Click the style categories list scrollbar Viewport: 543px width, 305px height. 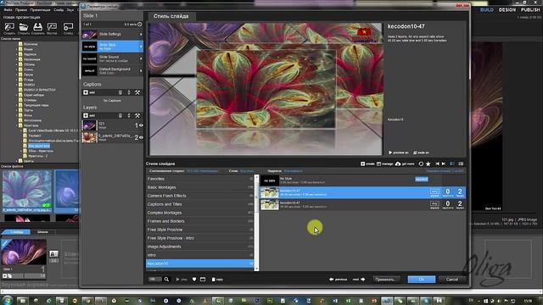pyautogui.click(x=256, y=223)
